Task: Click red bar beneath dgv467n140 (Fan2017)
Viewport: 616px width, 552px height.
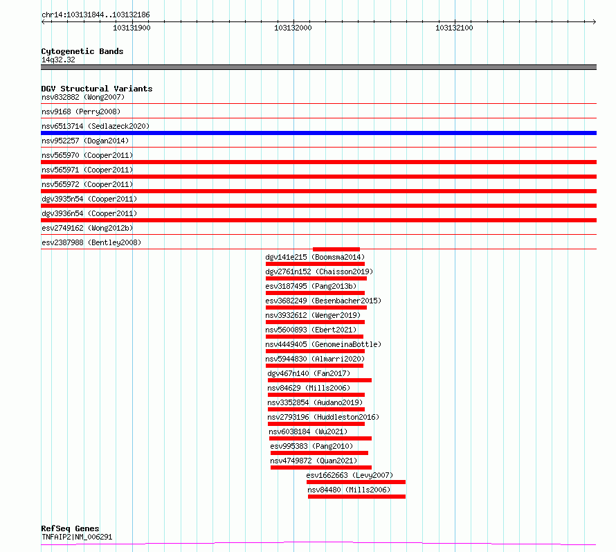Action: 319,380
